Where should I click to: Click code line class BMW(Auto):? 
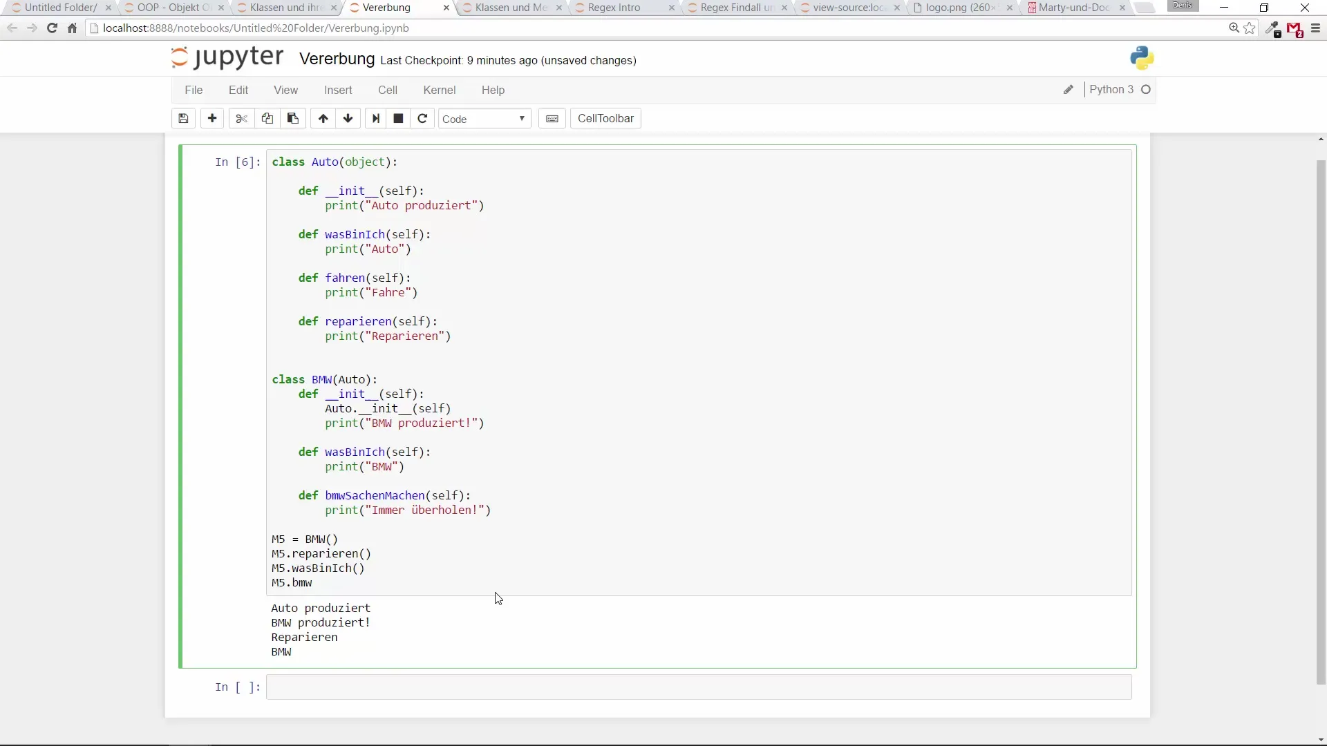325,380
